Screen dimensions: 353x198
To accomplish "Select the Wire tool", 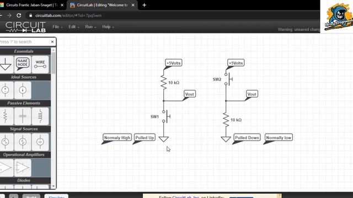I will pyautogui.click(x=40, y=64).
